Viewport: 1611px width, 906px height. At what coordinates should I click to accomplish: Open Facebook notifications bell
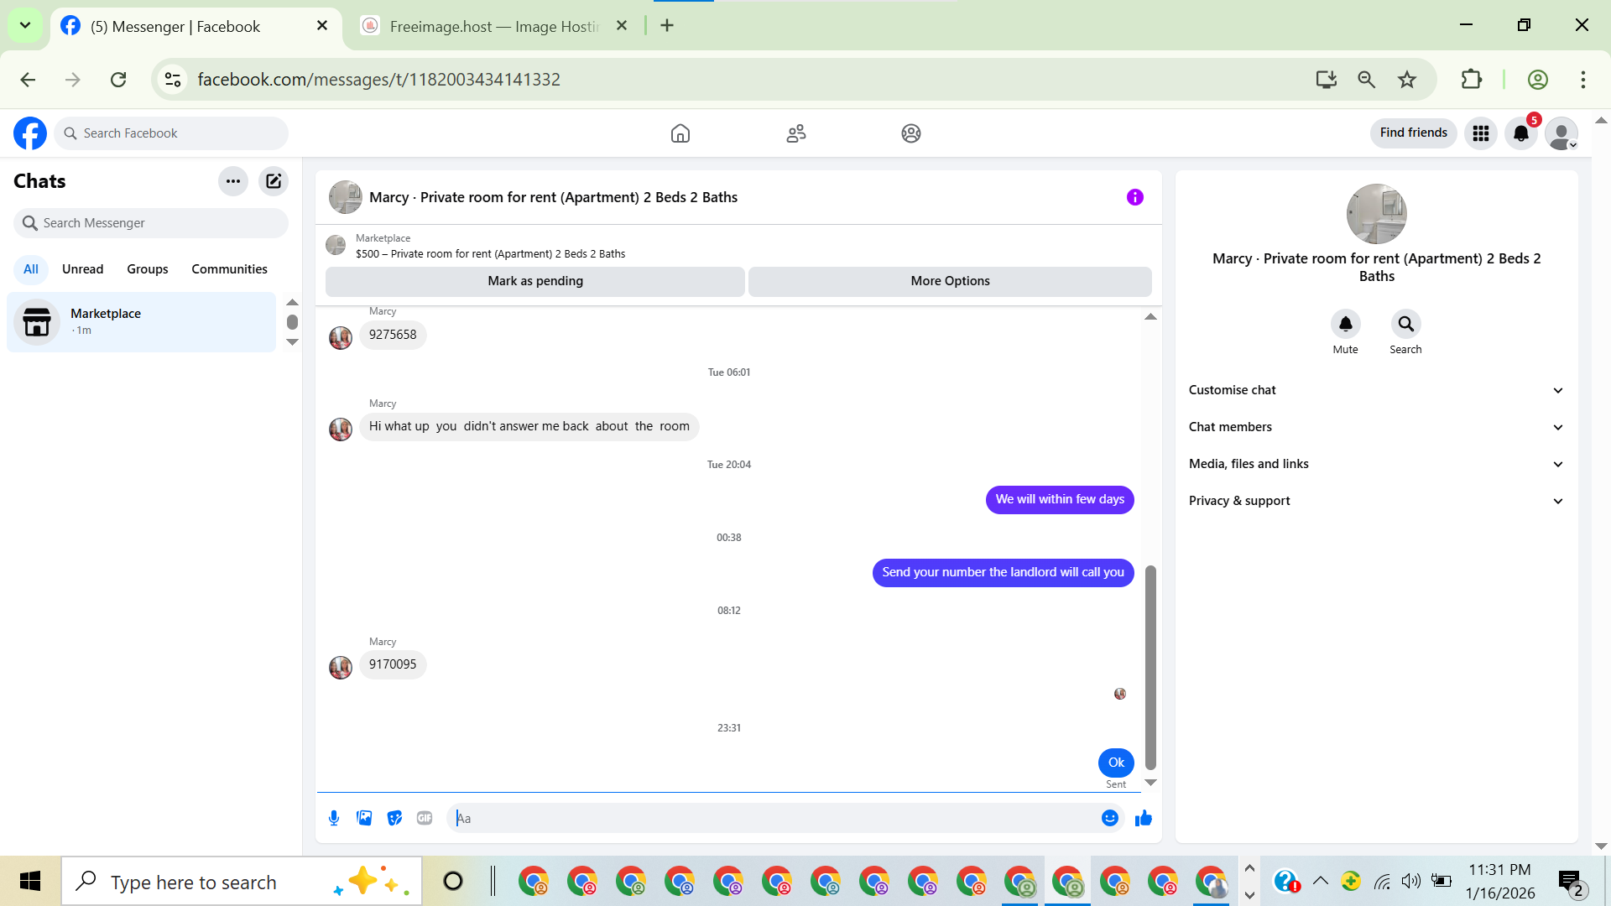pos(1520,133)
